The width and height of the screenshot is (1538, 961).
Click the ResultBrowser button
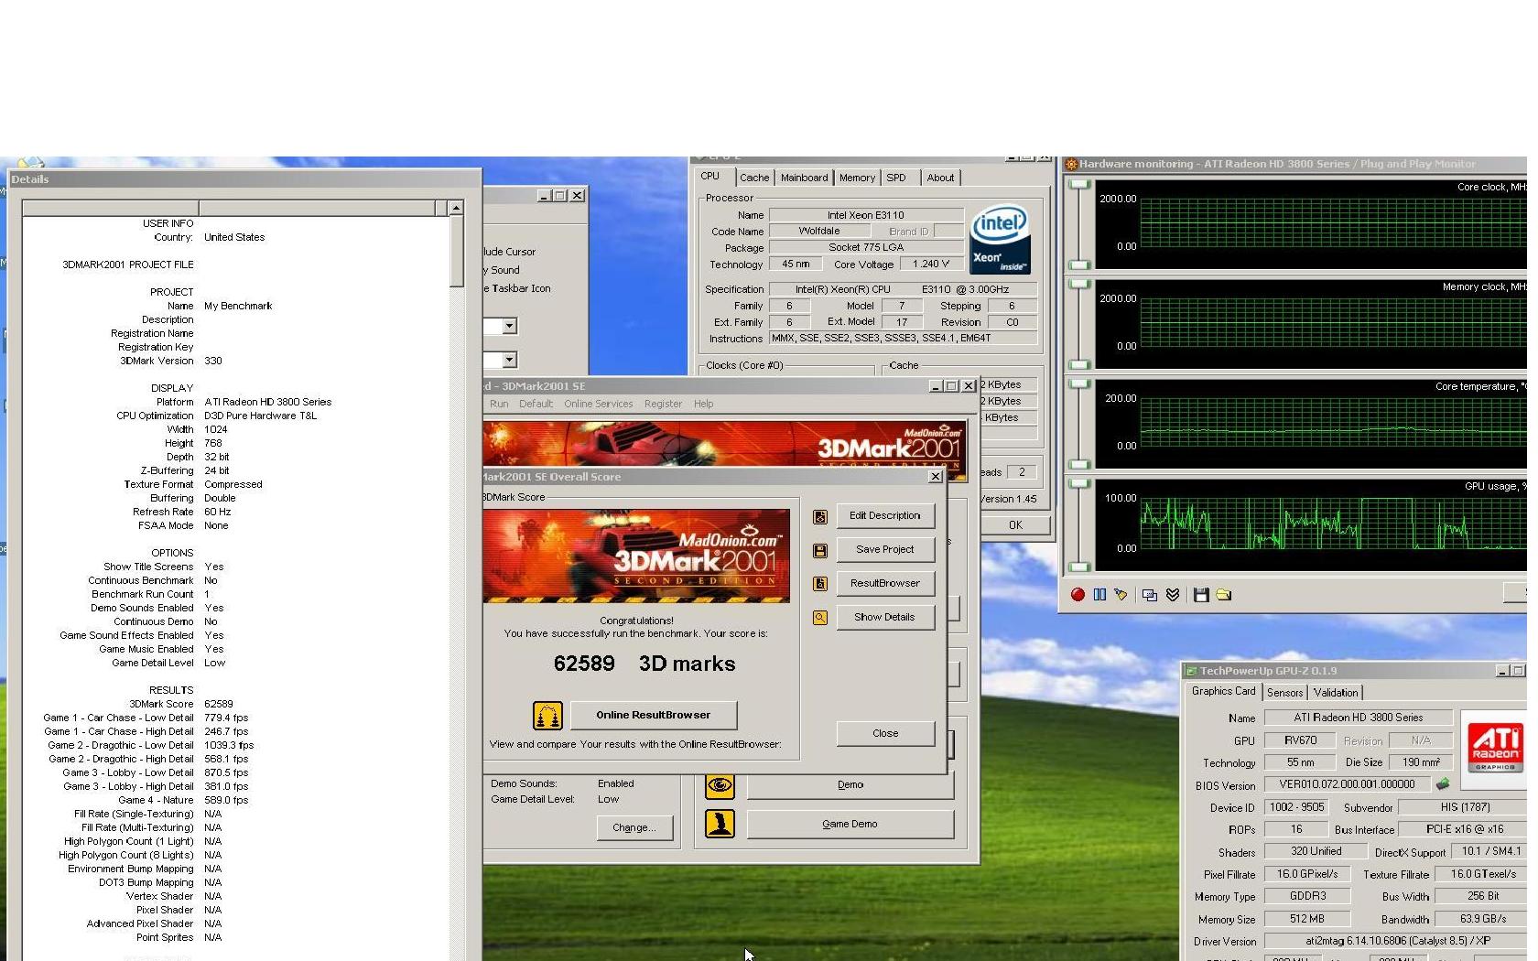click(x=885, y=583)
